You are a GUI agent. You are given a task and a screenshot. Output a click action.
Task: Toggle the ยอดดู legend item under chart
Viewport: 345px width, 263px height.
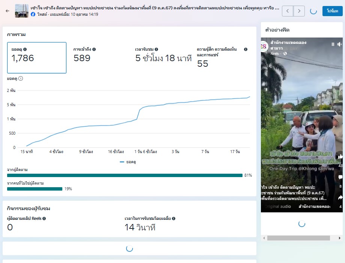tap(128, 162)
